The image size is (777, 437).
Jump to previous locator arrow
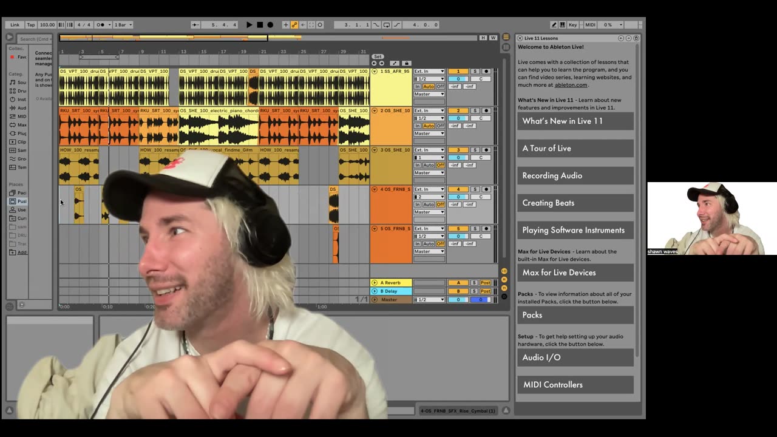pos(374,63)
